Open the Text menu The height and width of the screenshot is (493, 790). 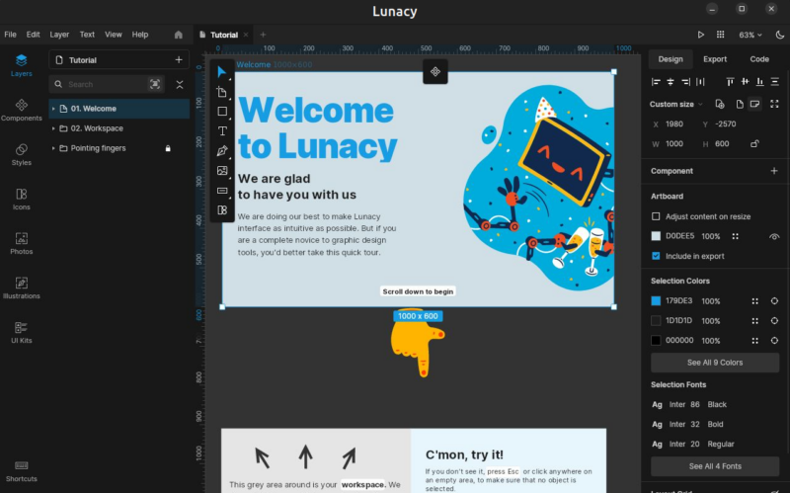coord(87,35)
